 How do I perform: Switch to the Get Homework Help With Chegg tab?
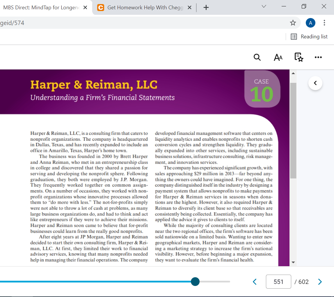coord(145,8)
